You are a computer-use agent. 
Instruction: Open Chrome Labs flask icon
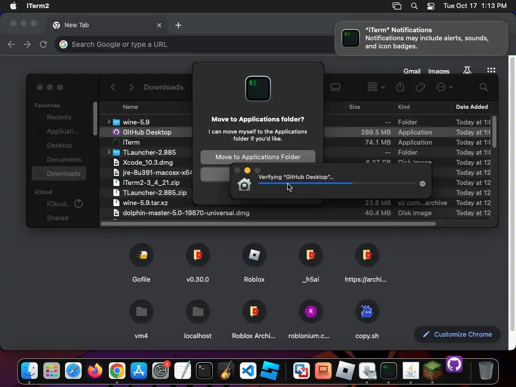[x=467, y=70]
